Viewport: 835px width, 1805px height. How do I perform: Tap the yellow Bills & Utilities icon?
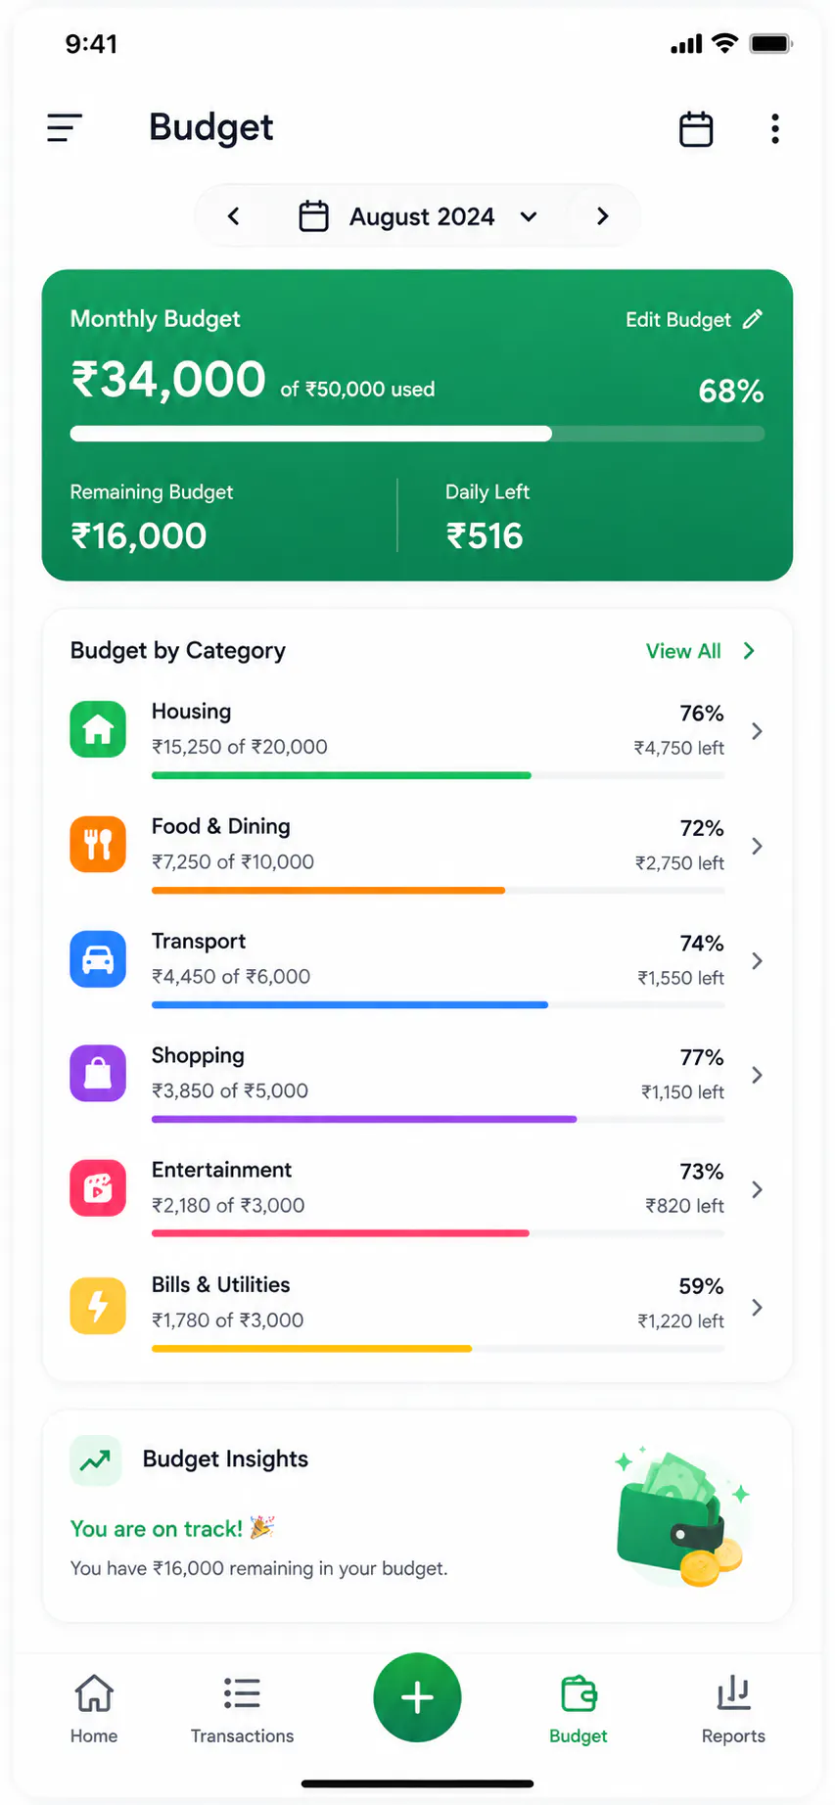pyautogui.click(x=98, y=1306)
